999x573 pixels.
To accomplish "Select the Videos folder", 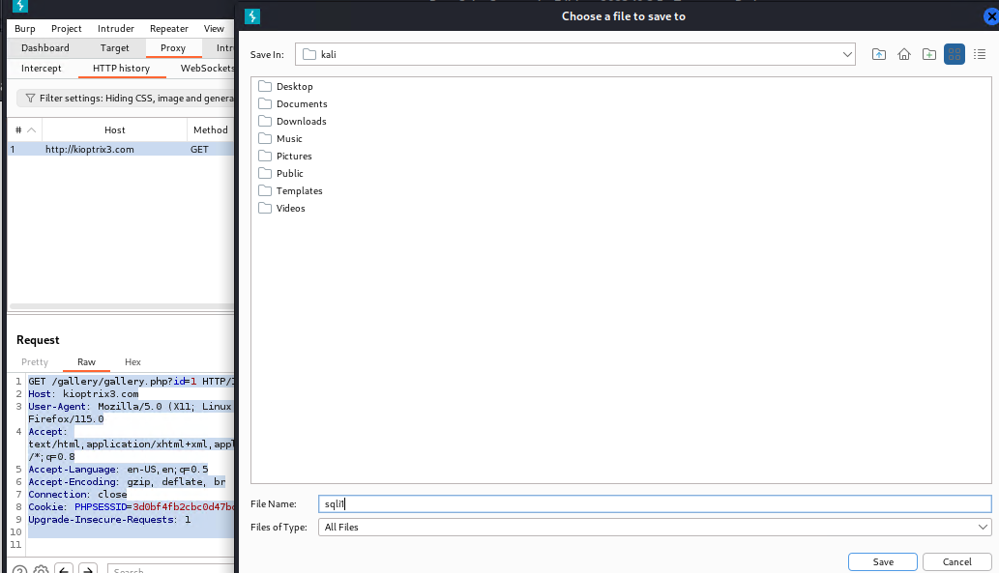I will (x=281, y=208).
